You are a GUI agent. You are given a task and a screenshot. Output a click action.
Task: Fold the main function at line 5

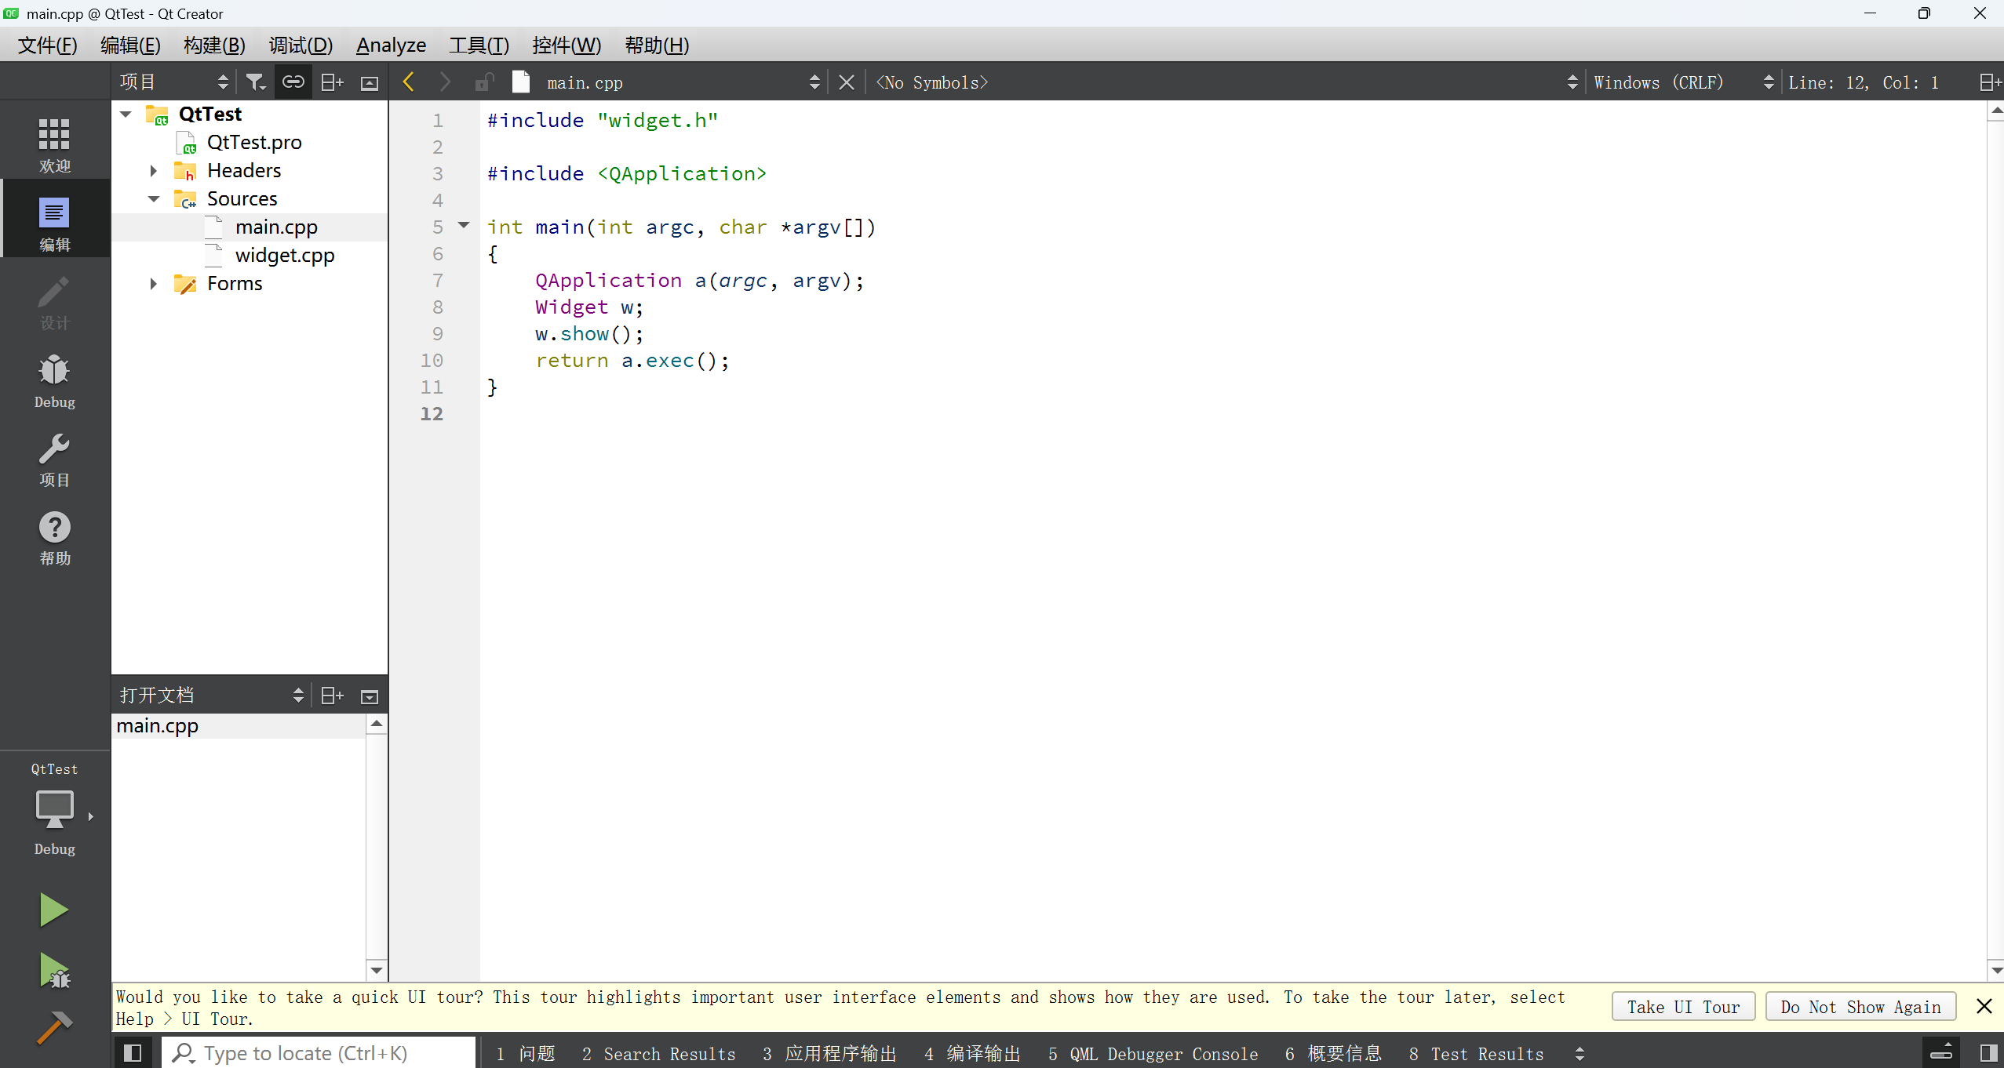click(x=464, y=226)
